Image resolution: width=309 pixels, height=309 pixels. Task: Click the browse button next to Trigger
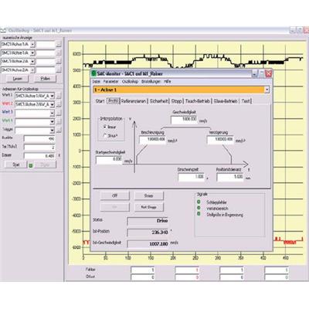tap(59, 130)
